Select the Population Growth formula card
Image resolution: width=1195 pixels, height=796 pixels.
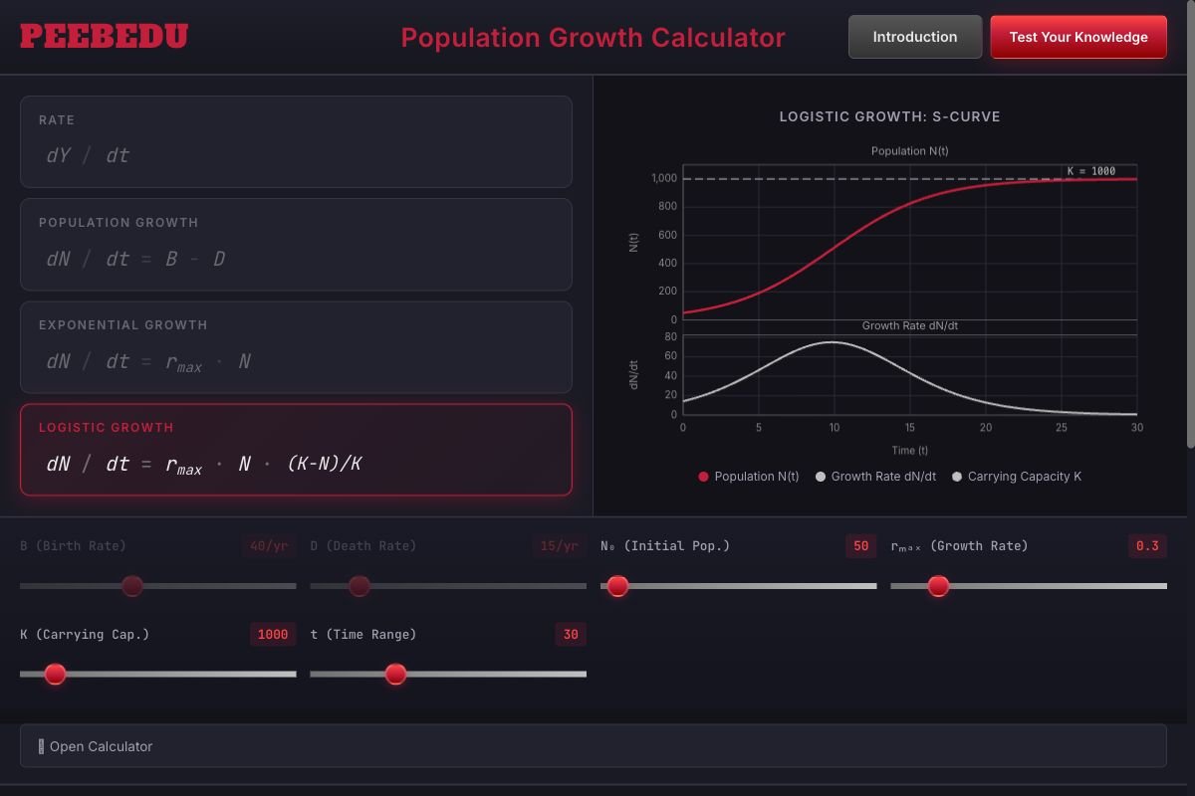point(296,245)
